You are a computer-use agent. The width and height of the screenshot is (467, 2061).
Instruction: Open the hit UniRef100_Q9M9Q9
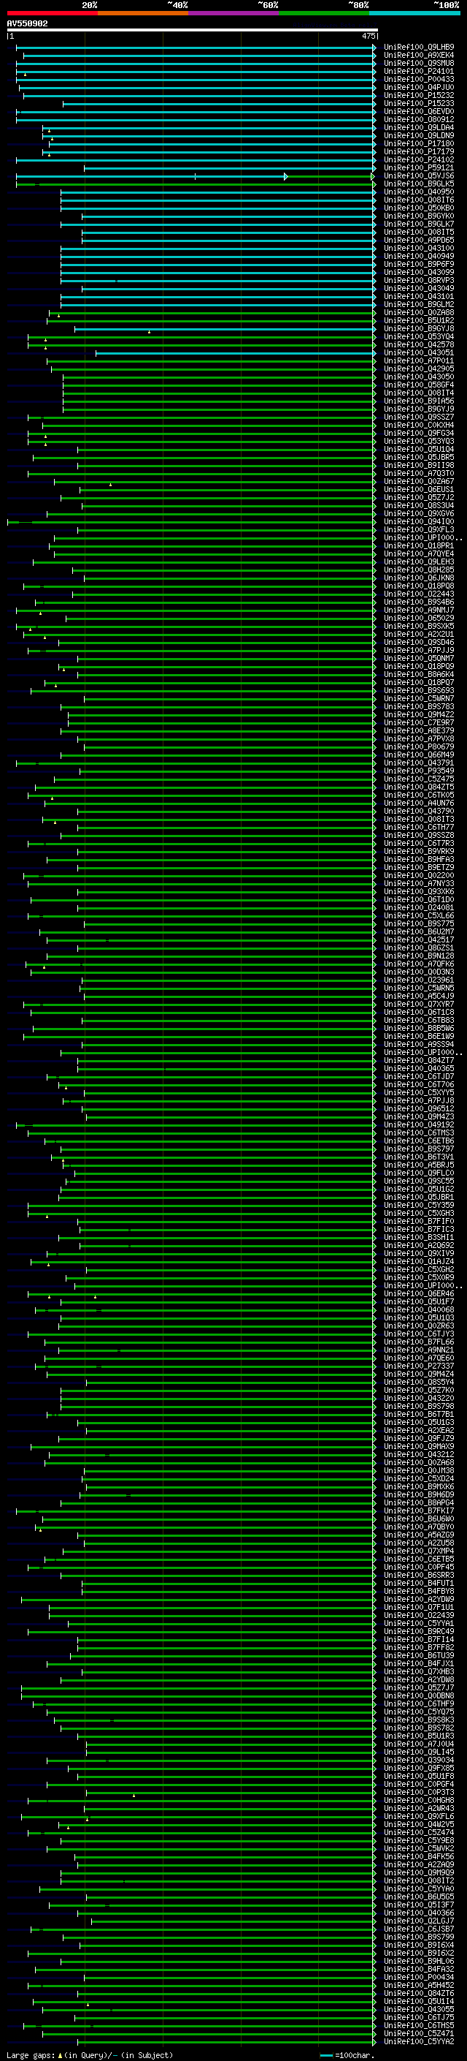click(418, 1872)
